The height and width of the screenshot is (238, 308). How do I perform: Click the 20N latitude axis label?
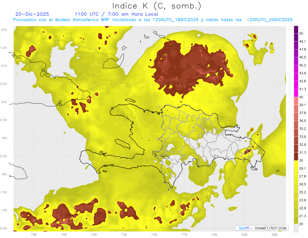(x=4, y=102)
